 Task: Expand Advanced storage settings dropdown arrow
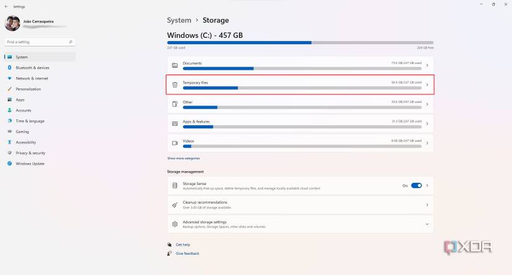coord(427,224)
